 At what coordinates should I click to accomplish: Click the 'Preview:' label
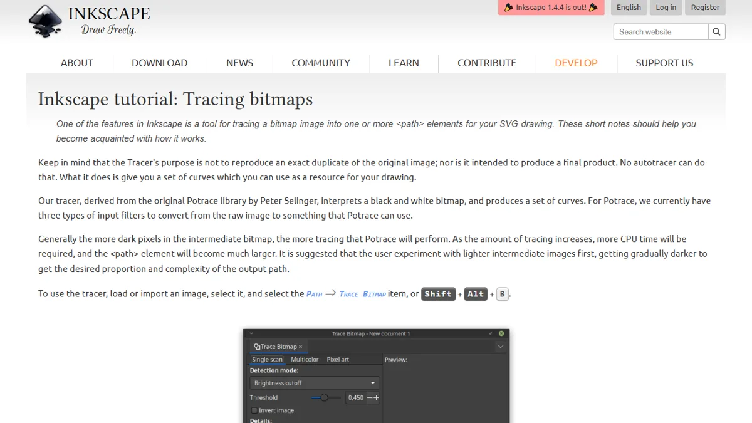[396, 360]
